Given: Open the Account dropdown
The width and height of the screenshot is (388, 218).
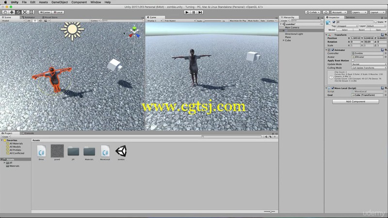Looking at the screenshot, I should point(339,12).
